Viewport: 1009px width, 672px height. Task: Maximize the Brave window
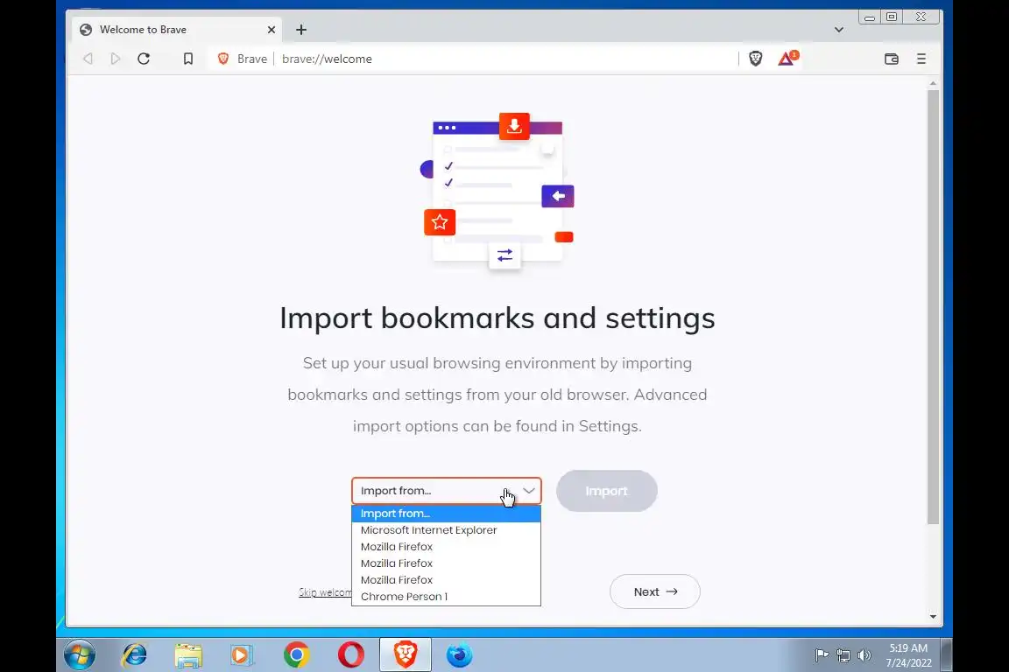pyautogui.click(x=892, y=17)
